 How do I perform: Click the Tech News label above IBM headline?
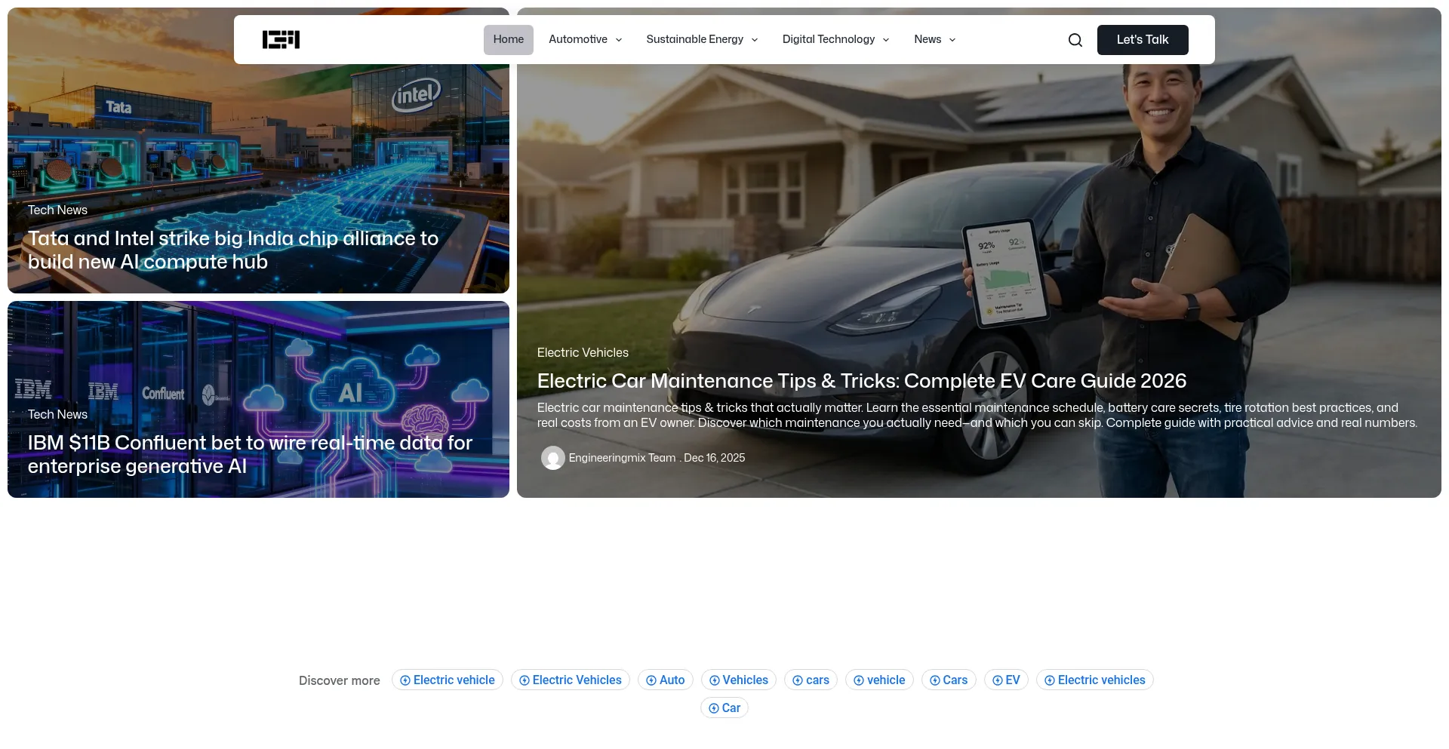tap(57, 414)
